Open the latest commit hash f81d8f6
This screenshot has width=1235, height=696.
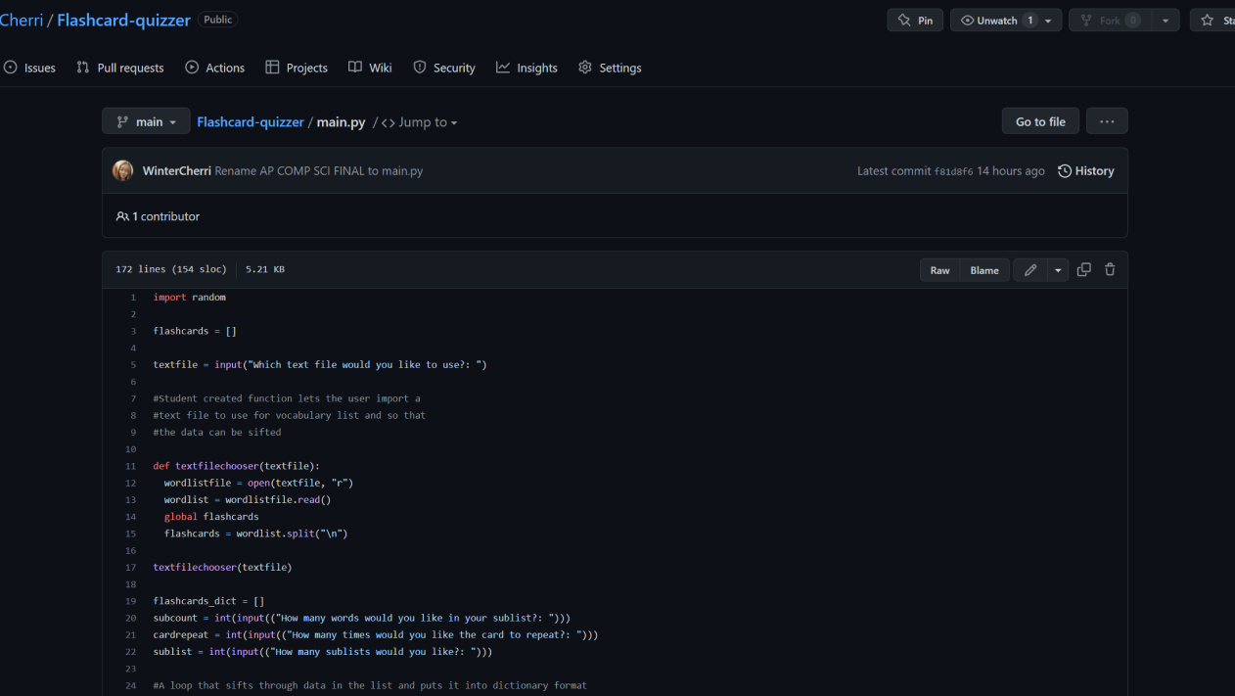(x=953, y=171)
